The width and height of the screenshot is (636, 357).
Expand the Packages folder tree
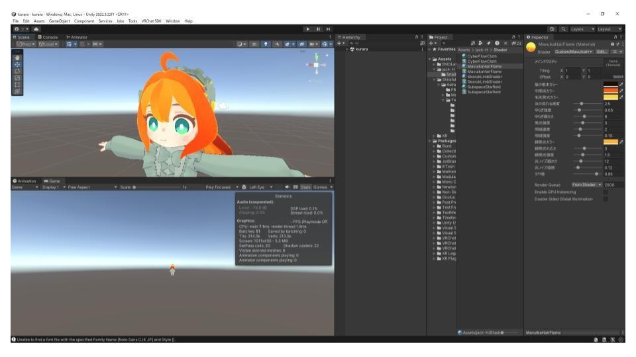429,141
